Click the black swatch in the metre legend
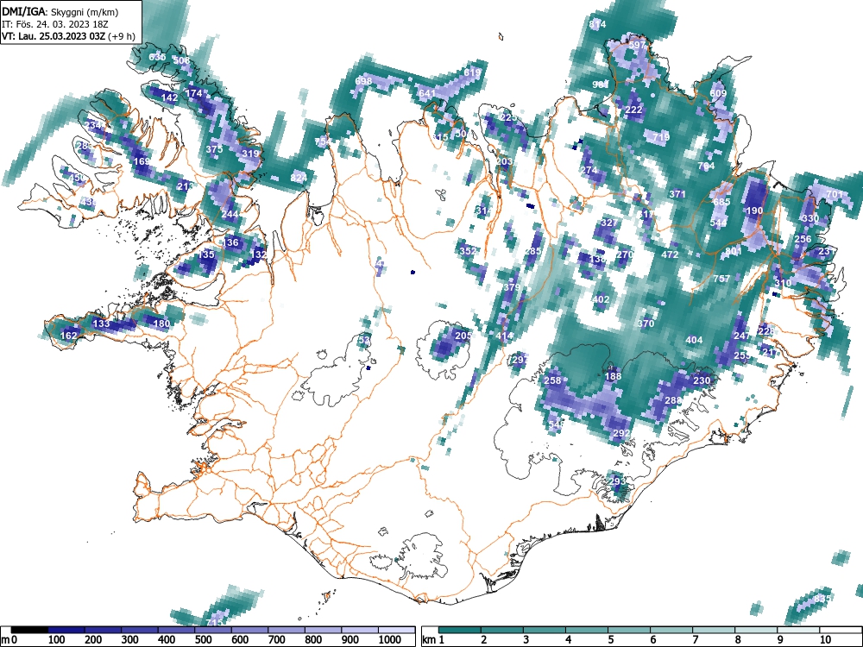 pos(29,630)
